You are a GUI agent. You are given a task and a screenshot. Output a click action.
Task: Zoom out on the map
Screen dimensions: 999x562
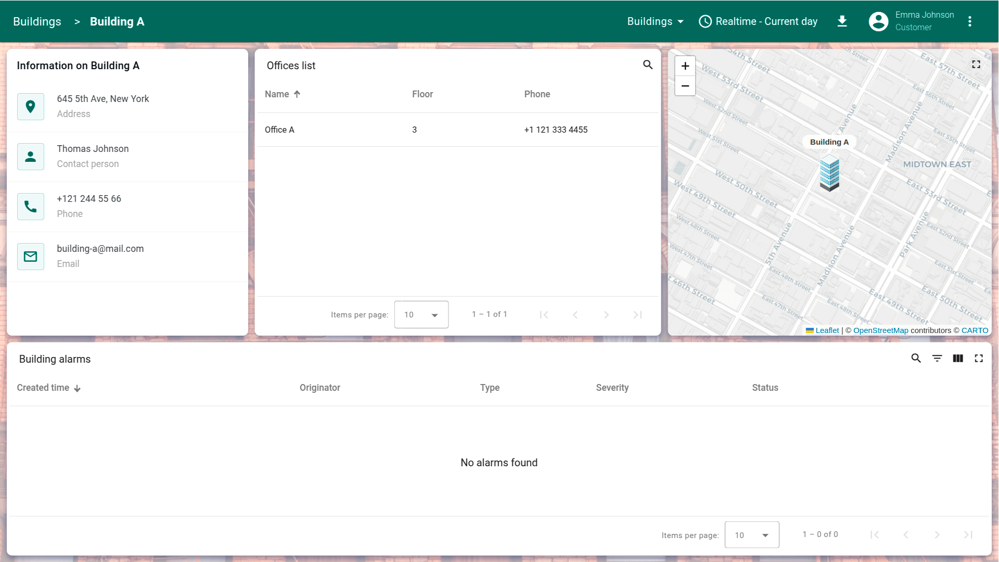point(685,86)
